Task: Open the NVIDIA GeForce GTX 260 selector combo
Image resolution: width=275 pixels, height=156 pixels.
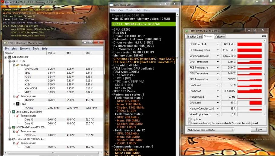Action: (210, 130)
